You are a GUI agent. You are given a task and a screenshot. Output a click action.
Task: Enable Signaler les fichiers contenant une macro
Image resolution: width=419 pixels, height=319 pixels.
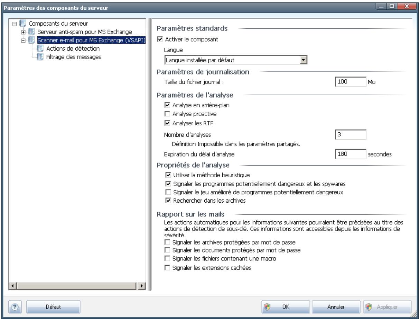168,259
